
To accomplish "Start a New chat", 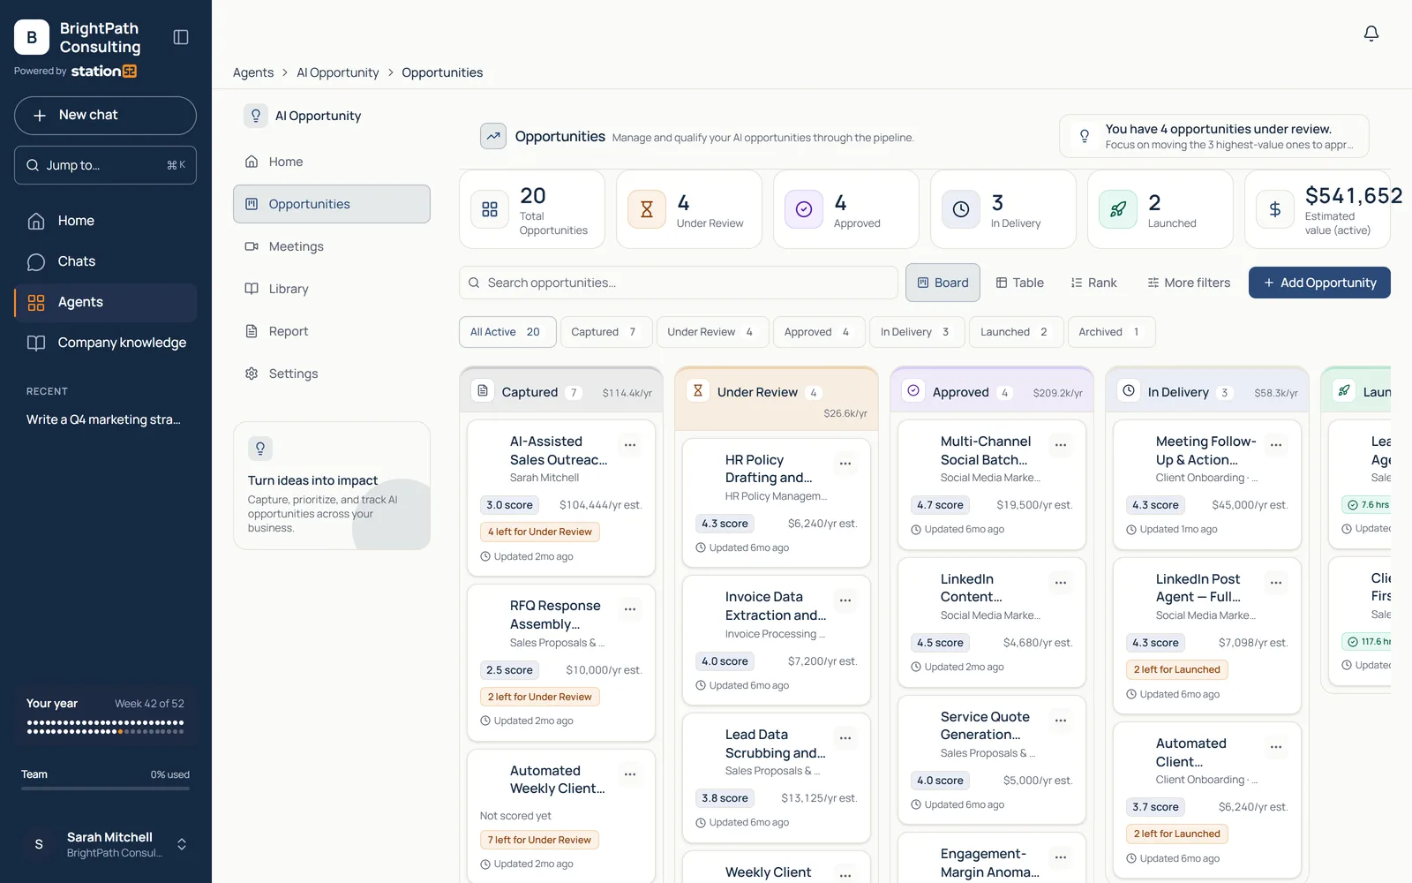I will point(105,116).
